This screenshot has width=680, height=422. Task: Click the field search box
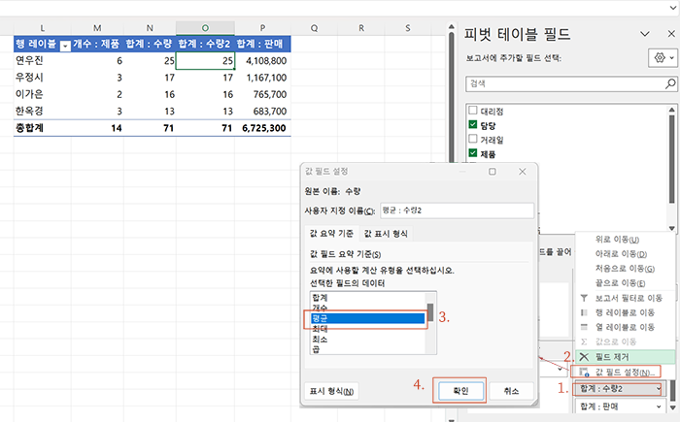(x=571, y=83)
